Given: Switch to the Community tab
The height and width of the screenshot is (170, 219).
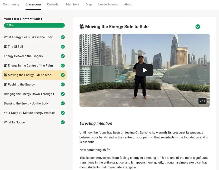Looking at the screenshot, I should [11, 4].
